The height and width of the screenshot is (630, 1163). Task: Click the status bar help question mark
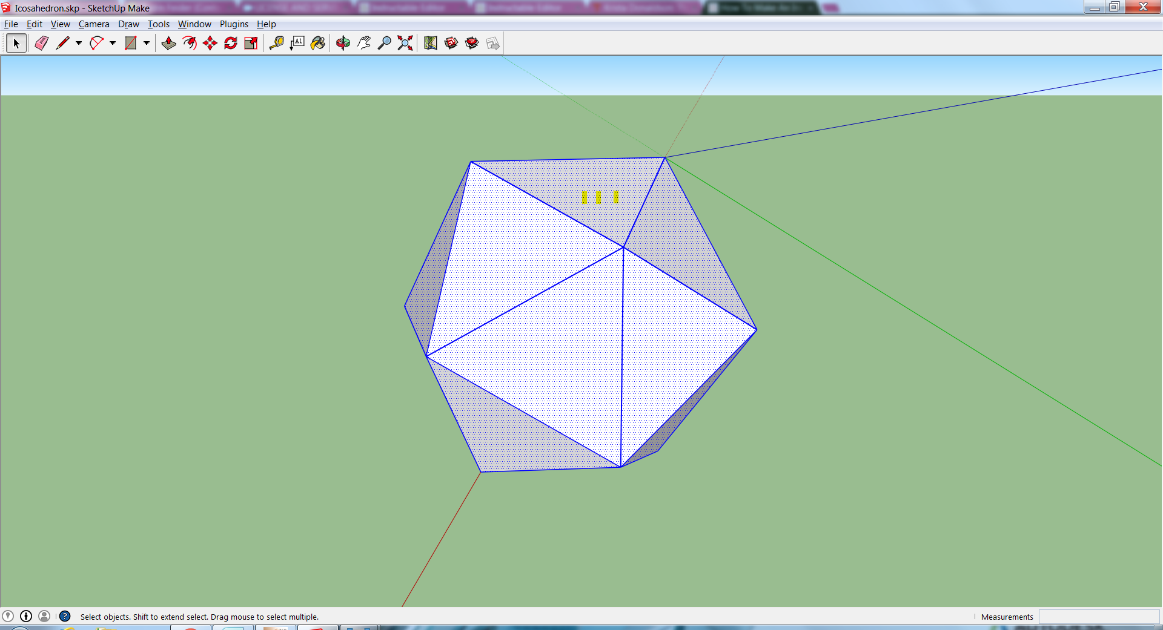(x=65, y=617)
